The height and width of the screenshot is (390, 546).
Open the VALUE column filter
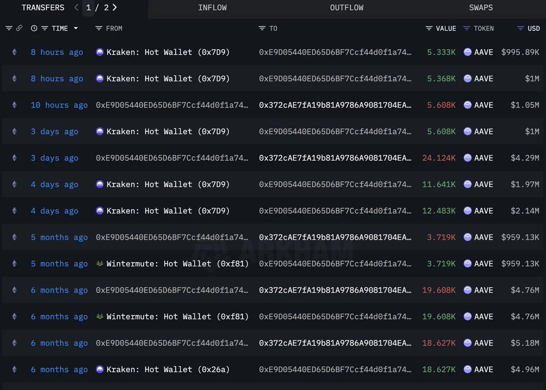tap(429, 28)
